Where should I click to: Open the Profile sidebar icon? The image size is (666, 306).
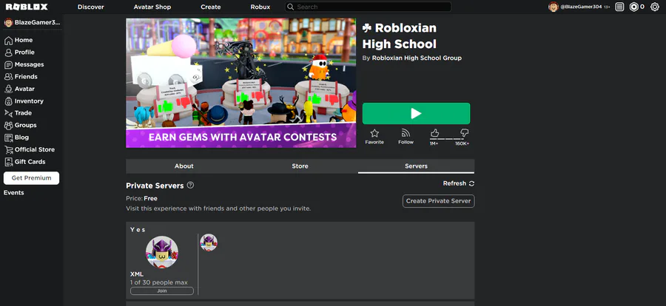[8, 52]
